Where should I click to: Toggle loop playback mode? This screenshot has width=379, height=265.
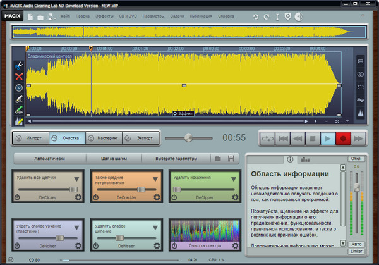268,137
